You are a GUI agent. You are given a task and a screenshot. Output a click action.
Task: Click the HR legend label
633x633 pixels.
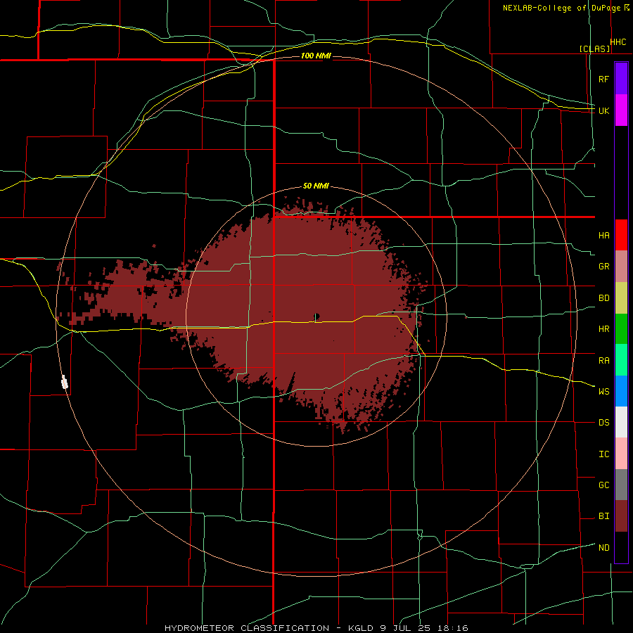(603, 329)
